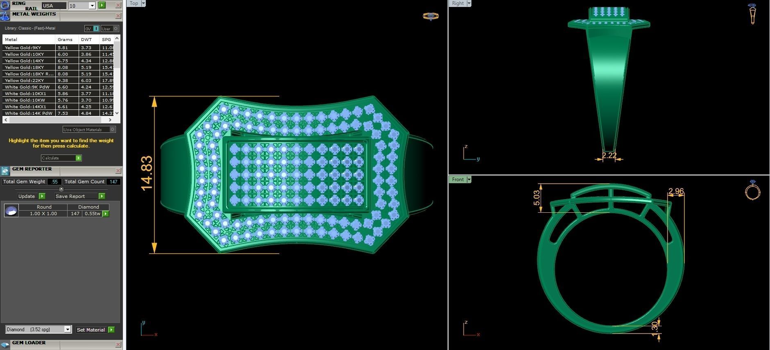The image size is (770, 350).
Task: Select the White Gold:9K PdW row
Action: [58, 87]
